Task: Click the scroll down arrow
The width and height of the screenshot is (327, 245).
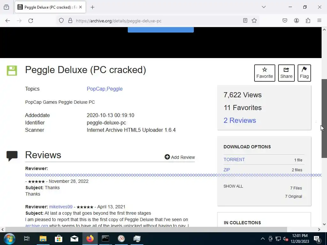Action: (324, 224)
